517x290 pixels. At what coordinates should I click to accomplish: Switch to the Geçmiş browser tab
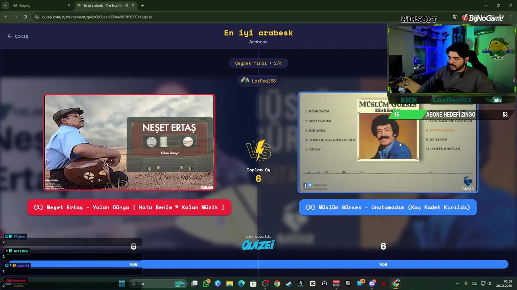pyautogui.click(x=42, y=6)
